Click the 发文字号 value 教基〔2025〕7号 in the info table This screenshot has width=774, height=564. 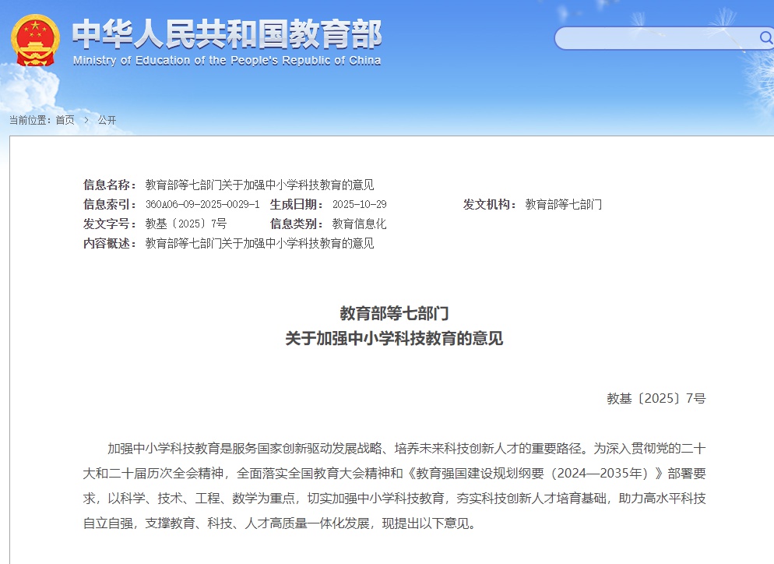click(x=186, y=224)
